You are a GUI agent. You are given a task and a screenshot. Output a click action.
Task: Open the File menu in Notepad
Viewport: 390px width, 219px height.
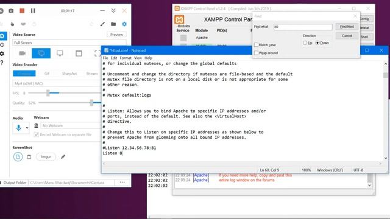pyautogui.click(x=105, y=58)
